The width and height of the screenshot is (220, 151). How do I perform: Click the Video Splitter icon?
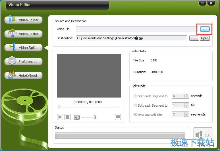(x=12, y=46)
